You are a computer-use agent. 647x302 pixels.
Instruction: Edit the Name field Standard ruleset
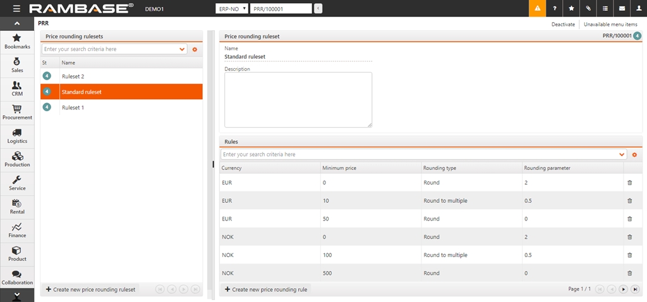pos(298,56)
